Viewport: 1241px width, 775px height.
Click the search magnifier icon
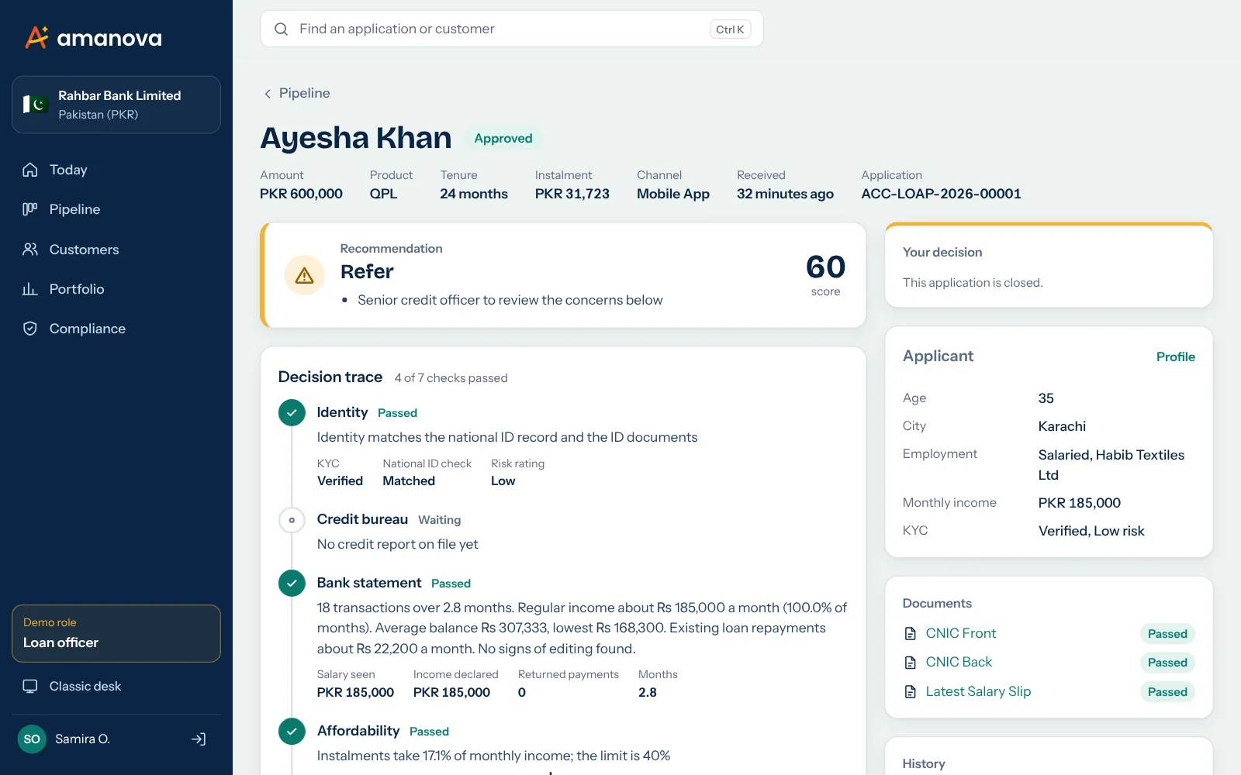pos(281,29)
